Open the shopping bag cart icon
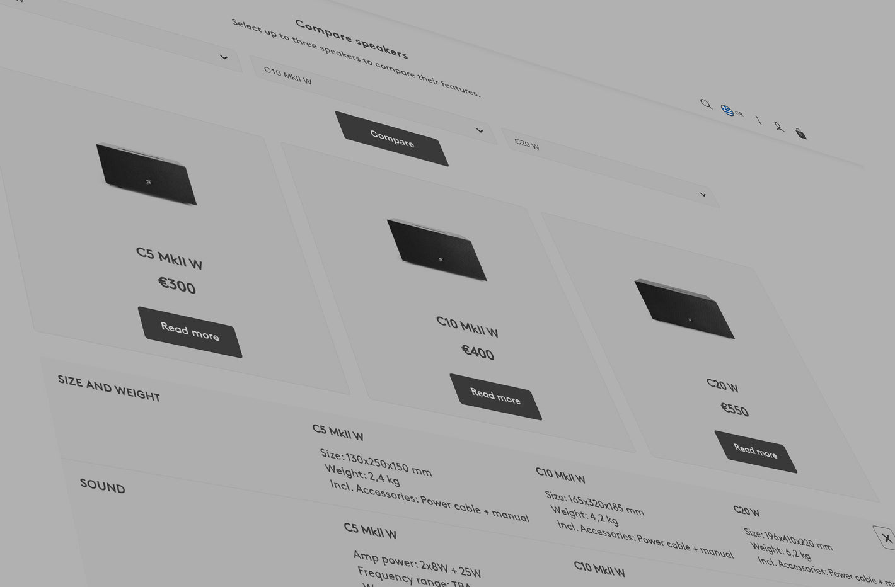Viewport: 895px width, 587px height. (800, 134)
